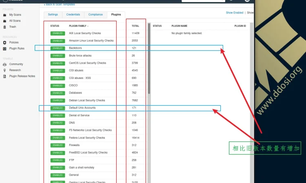Image resolution: width=306 pixels, height=183 pixels.
Task: Toggle ENABLED badge for General family
Action: point(58,175)
